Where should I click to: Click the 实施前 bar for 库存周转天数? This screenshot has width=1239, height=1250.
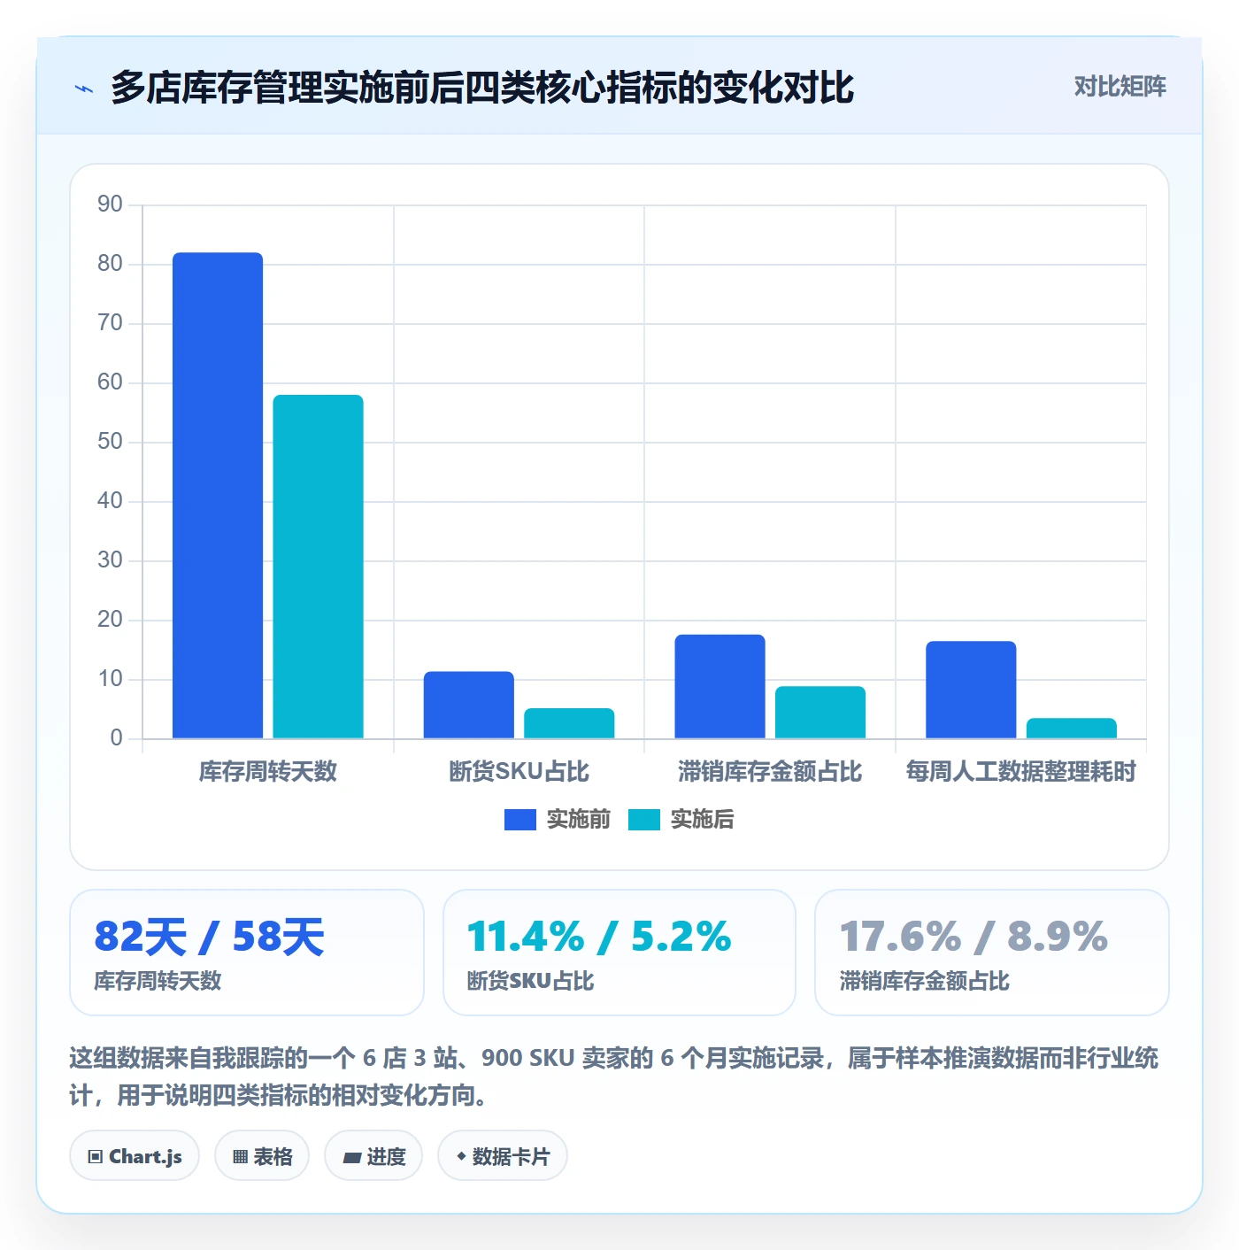click(218, 496)
